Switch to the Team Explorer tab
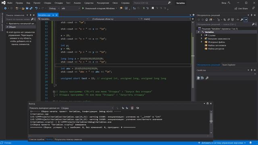258x145 pixels. [x=229, y=65]
